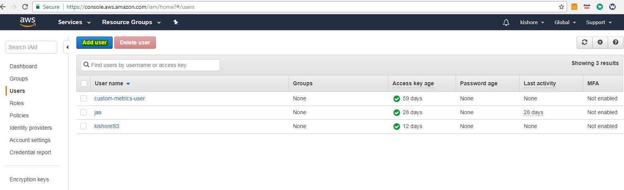The height and width of the screenshot is (190, 624).
Task: Select checkbox for custom-metrics-user
Action: (x=84, y=98)
